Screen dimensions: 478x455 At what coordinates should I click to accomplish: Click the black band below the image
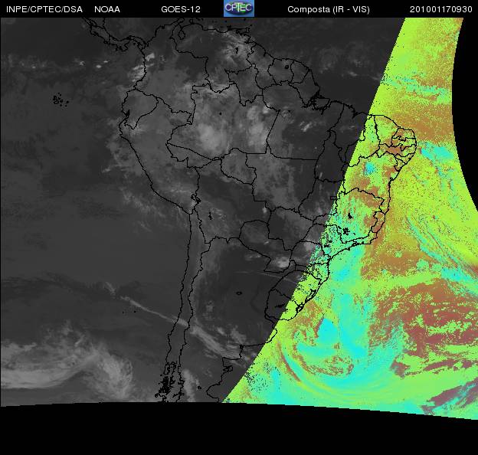point(239,433)
